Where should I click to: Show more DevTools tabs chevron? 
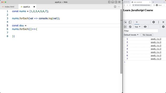(x=137, y=22)
